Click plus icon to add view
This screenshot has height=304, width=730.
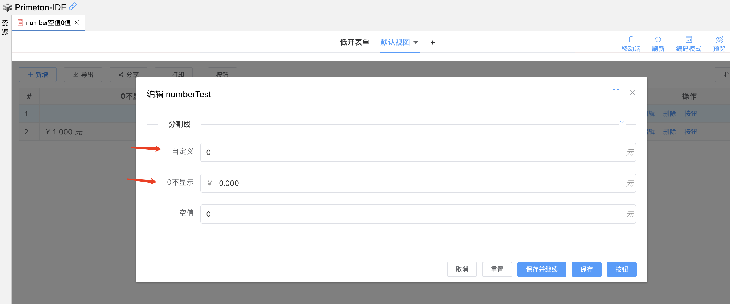(432, 42)
